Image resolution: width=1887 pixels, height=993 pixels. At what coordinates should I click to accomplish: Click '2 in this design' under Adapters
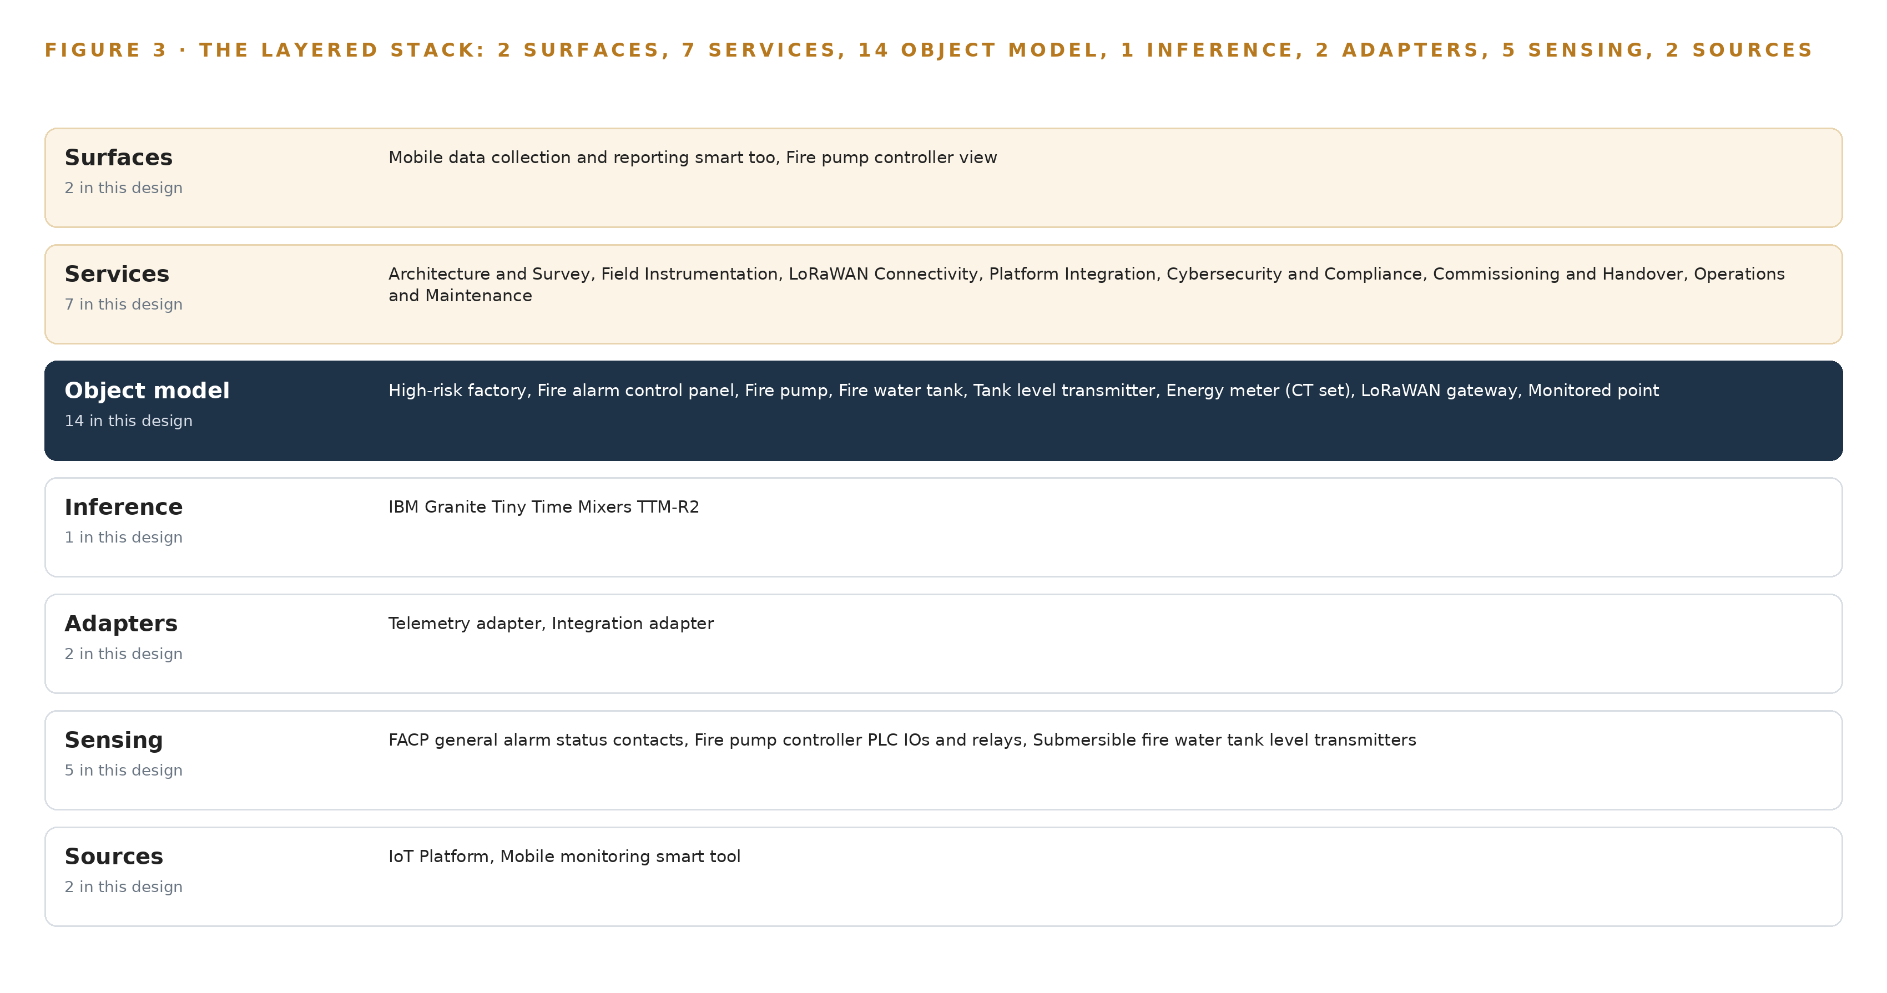[124, 654]
